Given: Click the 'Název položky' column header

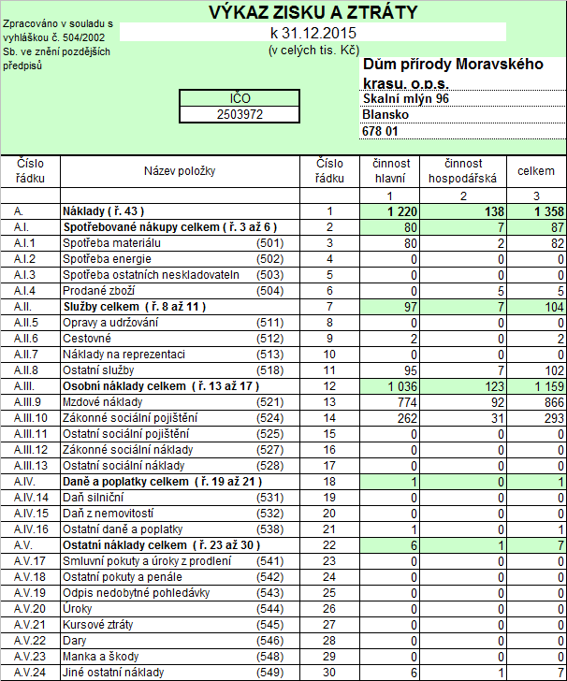Looking at the screenshot, I should click(180, 171).
